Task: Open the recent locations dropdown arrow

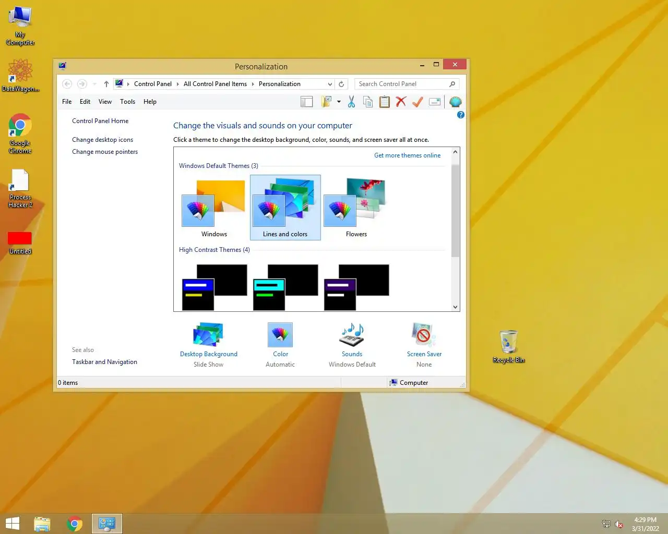Action: tap(94, 84)
